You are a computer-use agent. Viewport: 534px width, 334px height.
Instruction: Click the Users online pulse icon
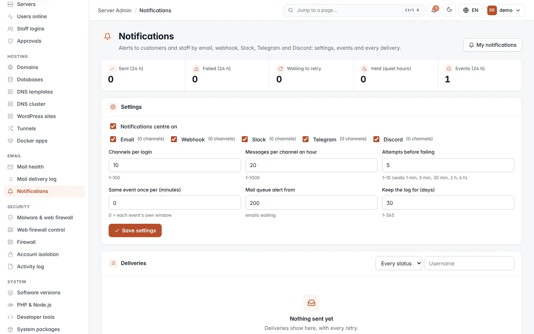[10, 16]
